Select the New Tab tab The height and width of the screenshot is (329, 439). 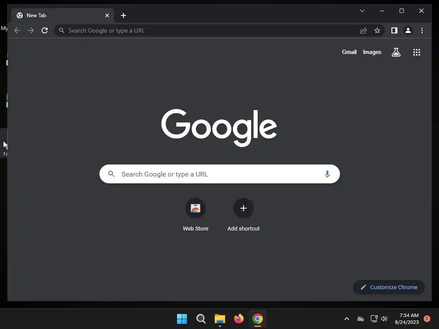coord(63,15)
